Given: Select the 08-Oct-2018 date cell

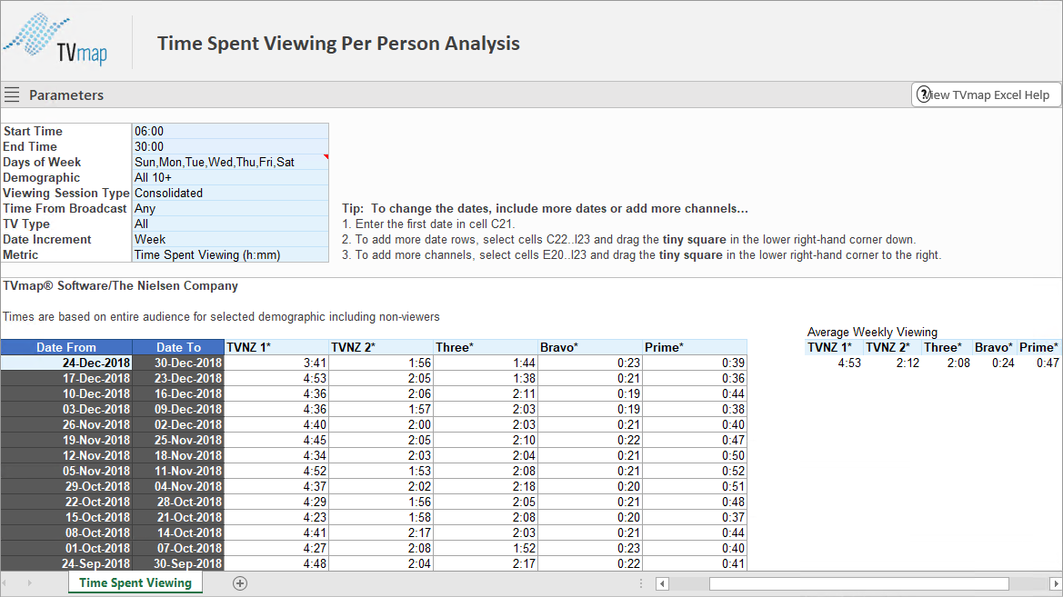Looking at the screenshot, I should click(66, 532).
